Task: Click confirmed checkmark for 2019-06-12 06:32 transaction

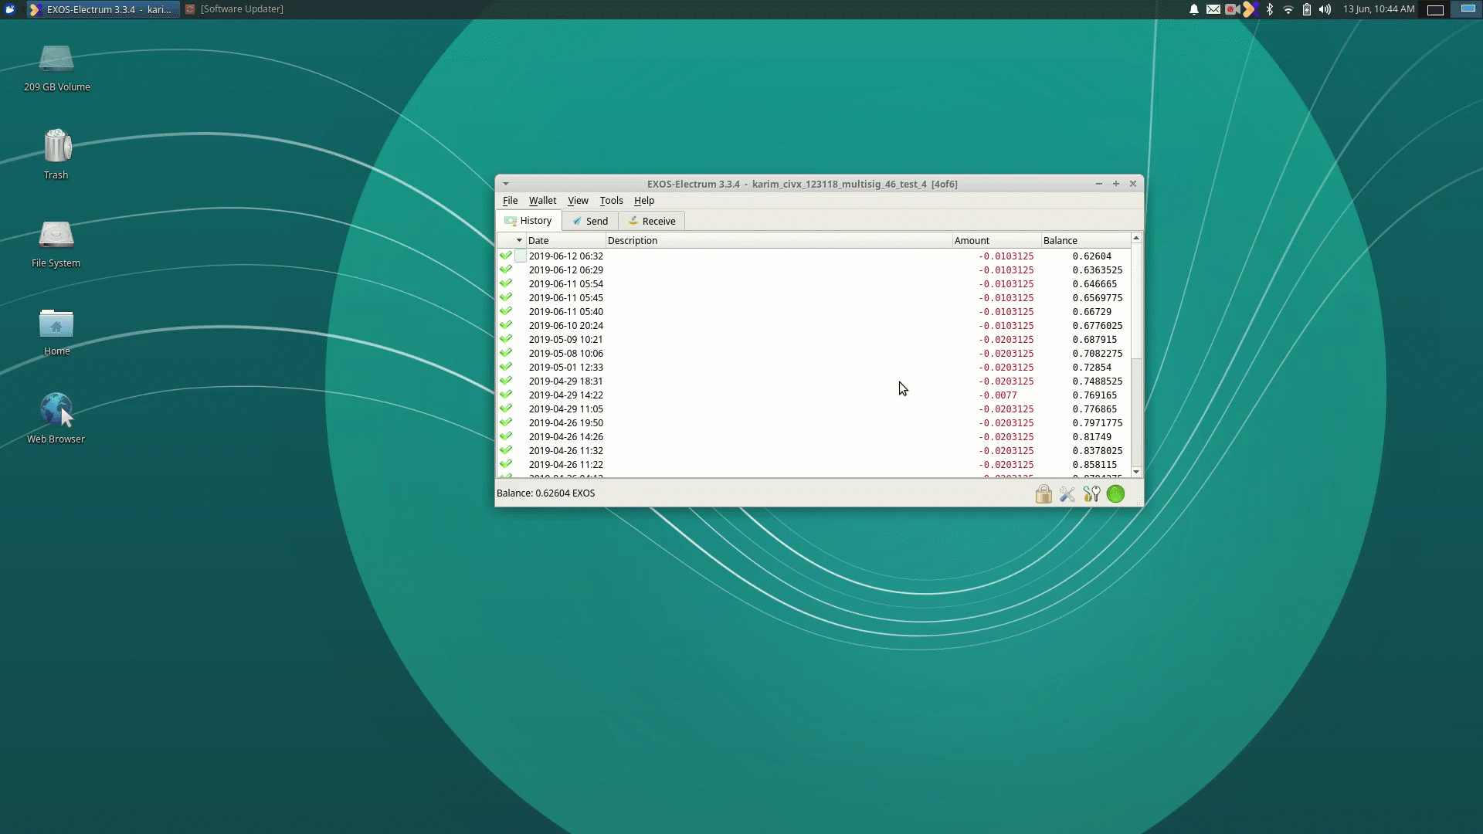Action: pos(506,256)
